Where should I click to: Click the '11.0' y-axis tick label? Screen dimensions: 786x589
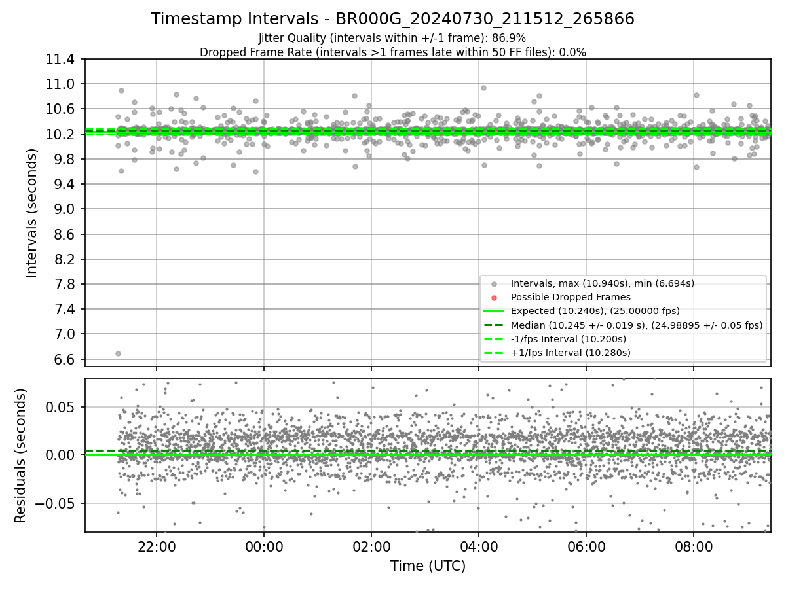click(61, 84)
